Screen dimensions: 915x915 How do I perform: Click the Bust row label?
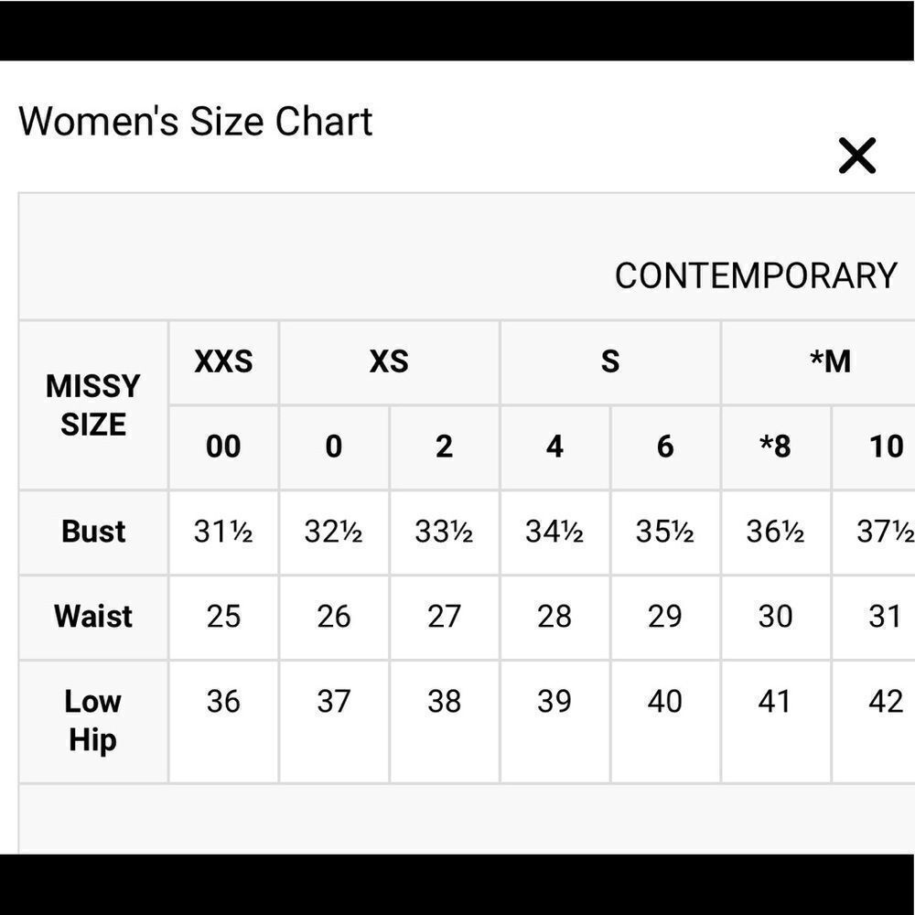click(x=93, y=532)
